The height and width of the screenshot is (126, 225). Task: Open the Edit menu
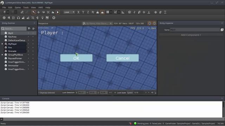tap(10, 7)
